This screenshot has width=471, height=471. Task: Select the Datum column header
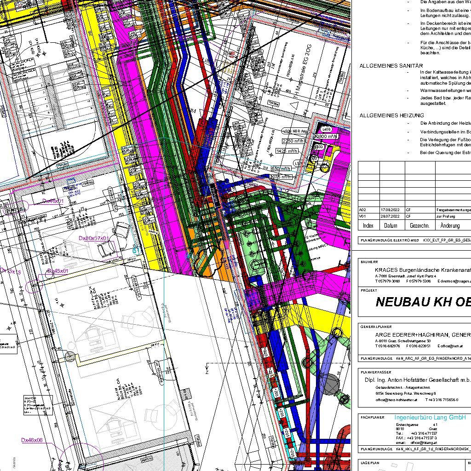click(391, 226)
